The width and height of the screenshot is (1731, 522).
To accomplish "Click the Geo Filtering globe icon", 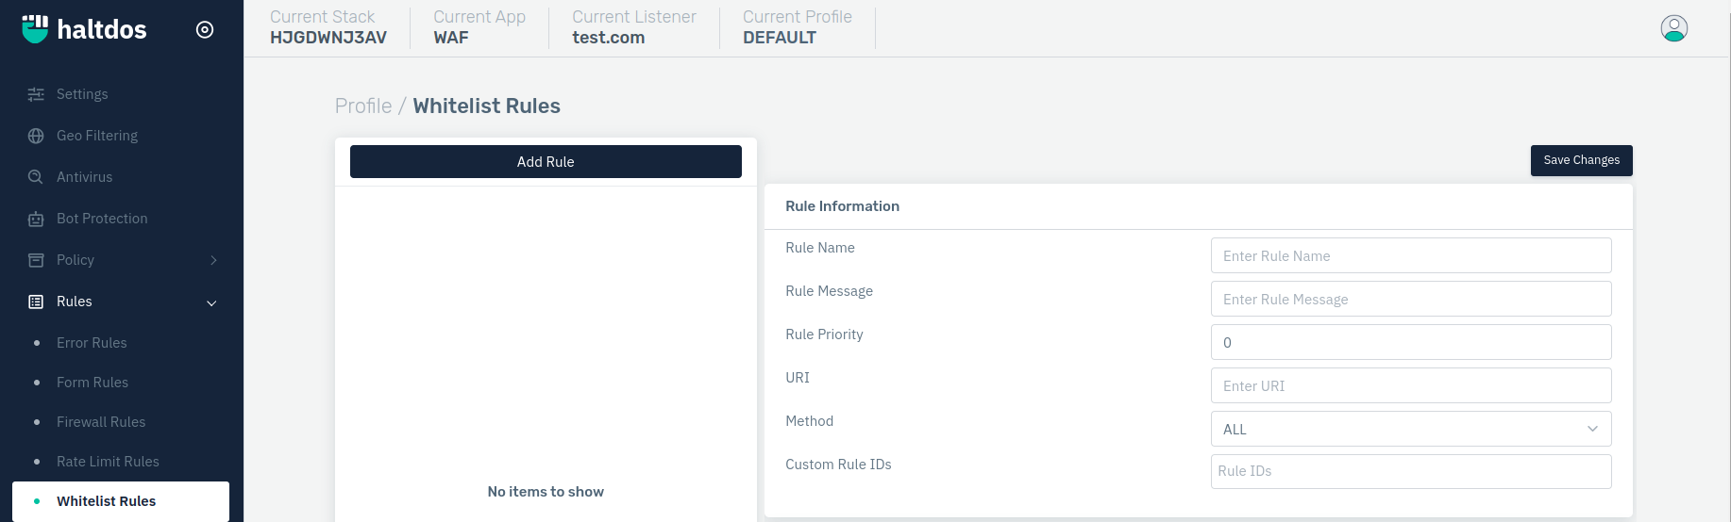I will [36, 136].
